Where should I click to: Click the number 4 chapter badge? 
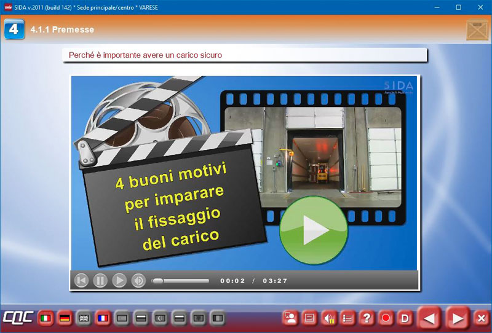(x=14, y=29)
